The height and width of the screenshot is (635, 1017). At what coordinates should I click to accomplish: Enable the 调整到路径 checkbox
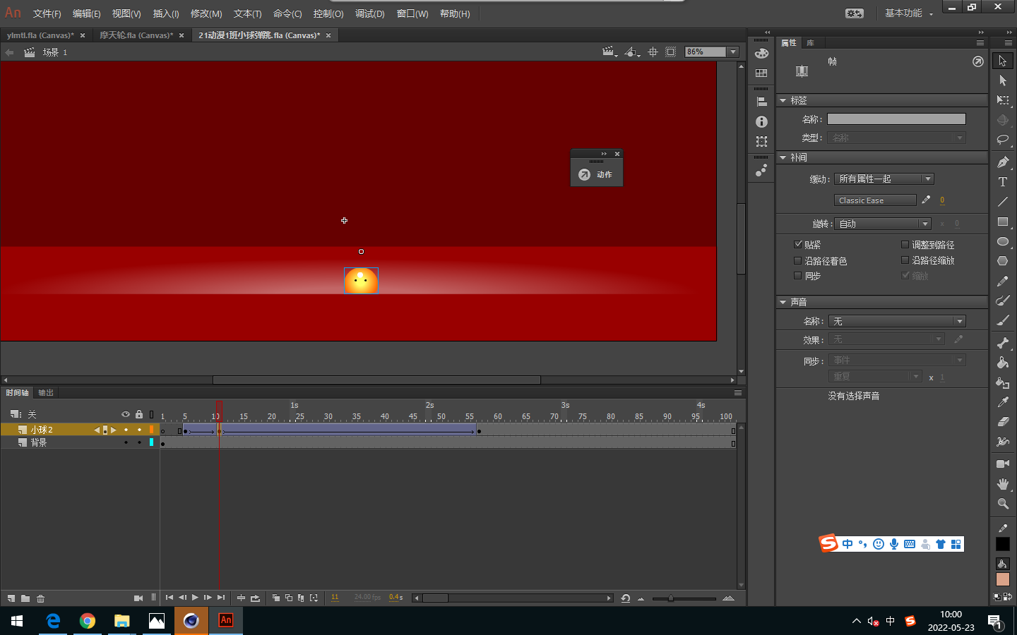[905, 244]
